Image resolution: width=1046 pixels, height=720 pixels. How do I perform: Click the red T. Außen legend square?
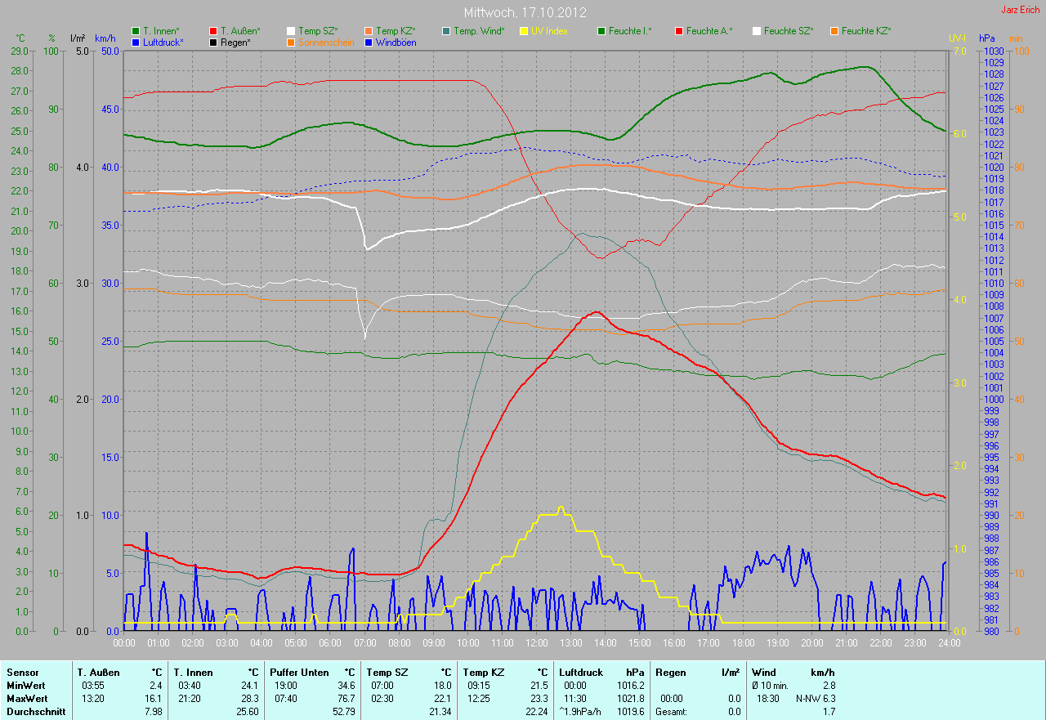point(213,31)
